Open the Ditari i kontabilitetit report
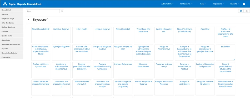The image size is (250, 98). 41,35
